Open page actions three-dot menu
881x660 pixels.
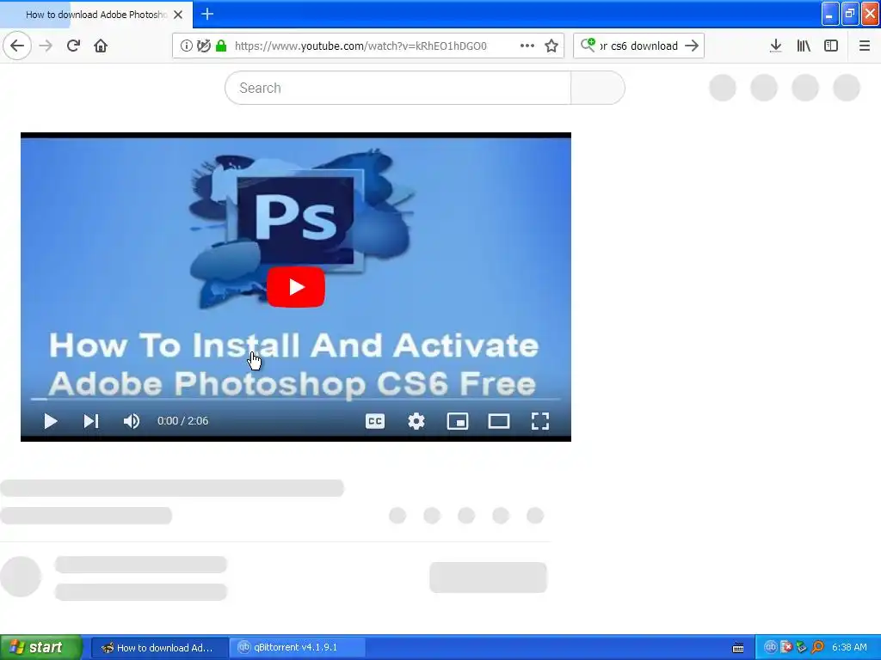click(527, 46)
